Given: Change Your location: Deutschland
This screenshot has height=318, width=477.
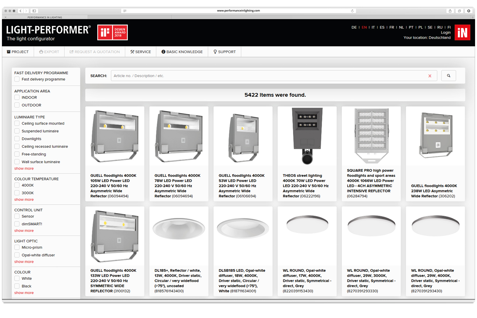Looking at the screenshot, I should [427, 37].
